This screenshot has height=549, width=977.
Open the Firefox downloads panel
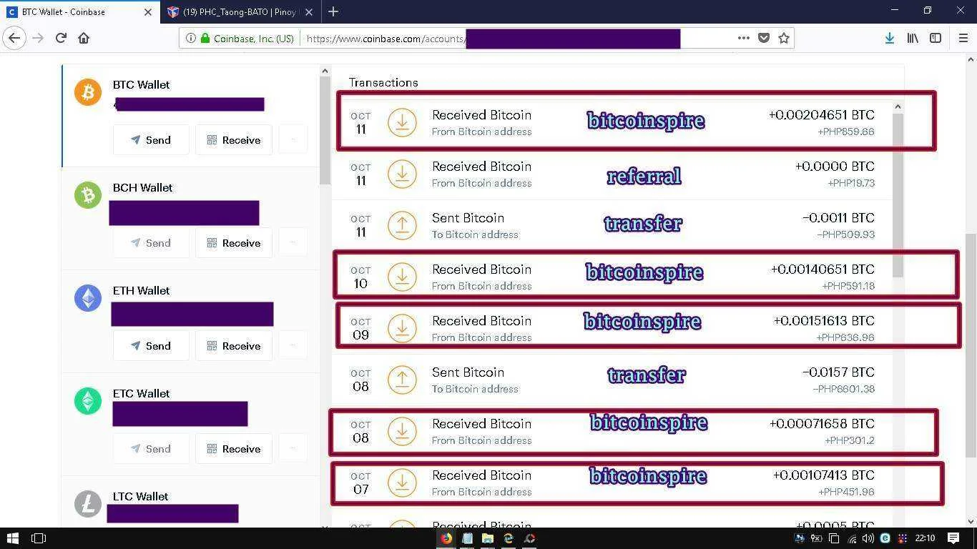click(890, 38)
